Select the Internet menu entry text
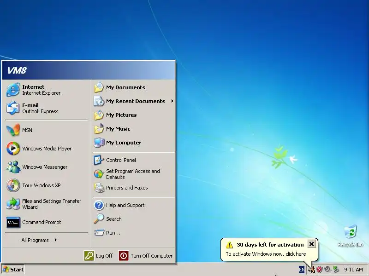The width and height of the screenshot is (369, 276). click(33, 87)
